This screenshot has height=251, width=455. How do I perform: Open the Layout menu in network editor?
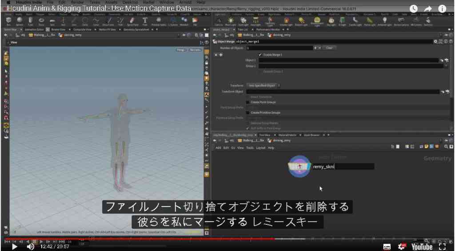click(x=260, y=148)
